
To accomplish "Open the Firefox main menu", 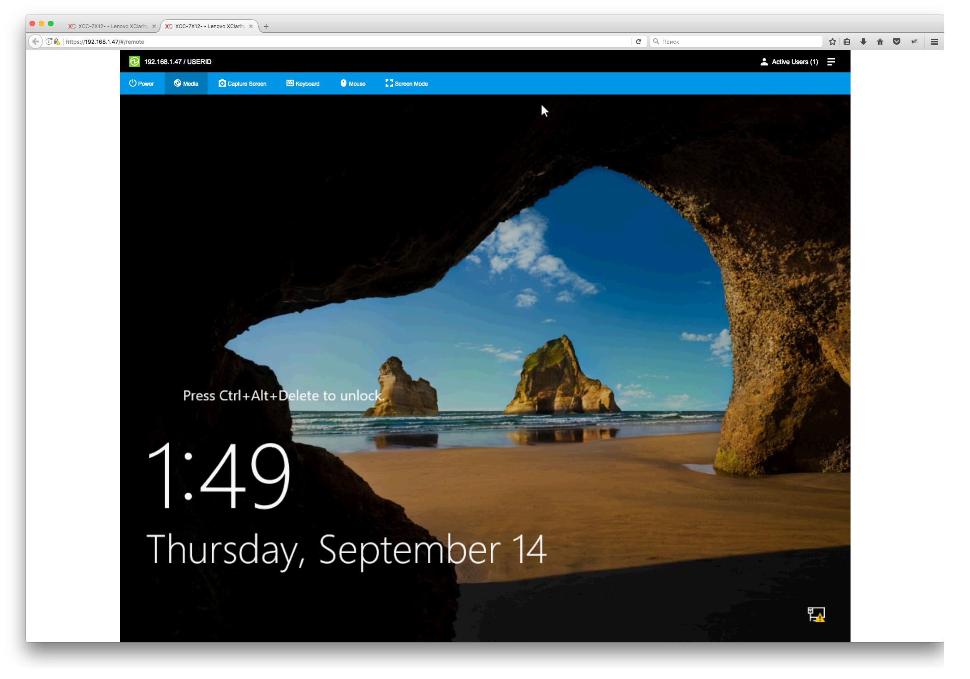I will click(x=934, y=41).
